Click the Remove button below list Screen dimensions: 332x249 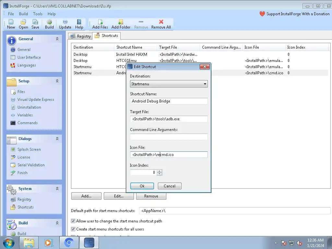(x=151, y=196)
